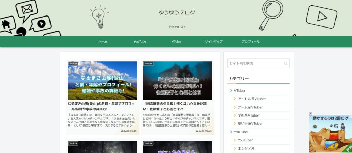This screenshot has height=153, width=352.
Task: Go to the サイトマップ page
Action: pos(214,42)
